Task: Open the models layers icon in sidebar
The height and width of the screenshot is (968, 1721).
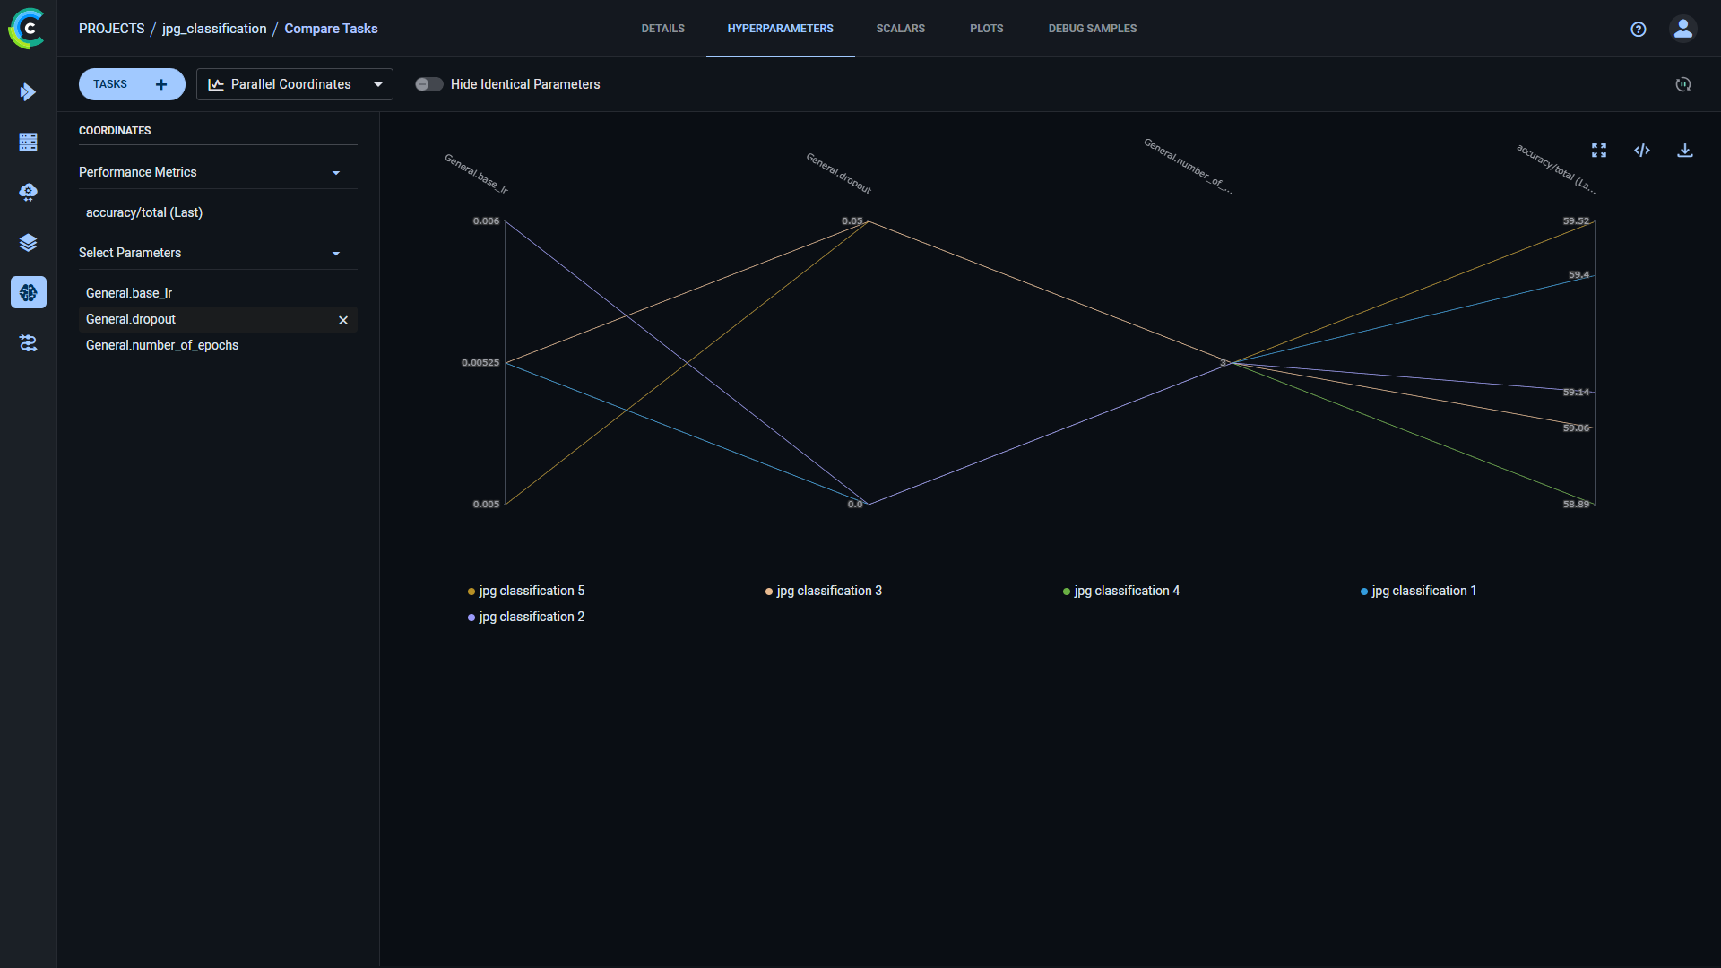Action: tap(28, 243)
